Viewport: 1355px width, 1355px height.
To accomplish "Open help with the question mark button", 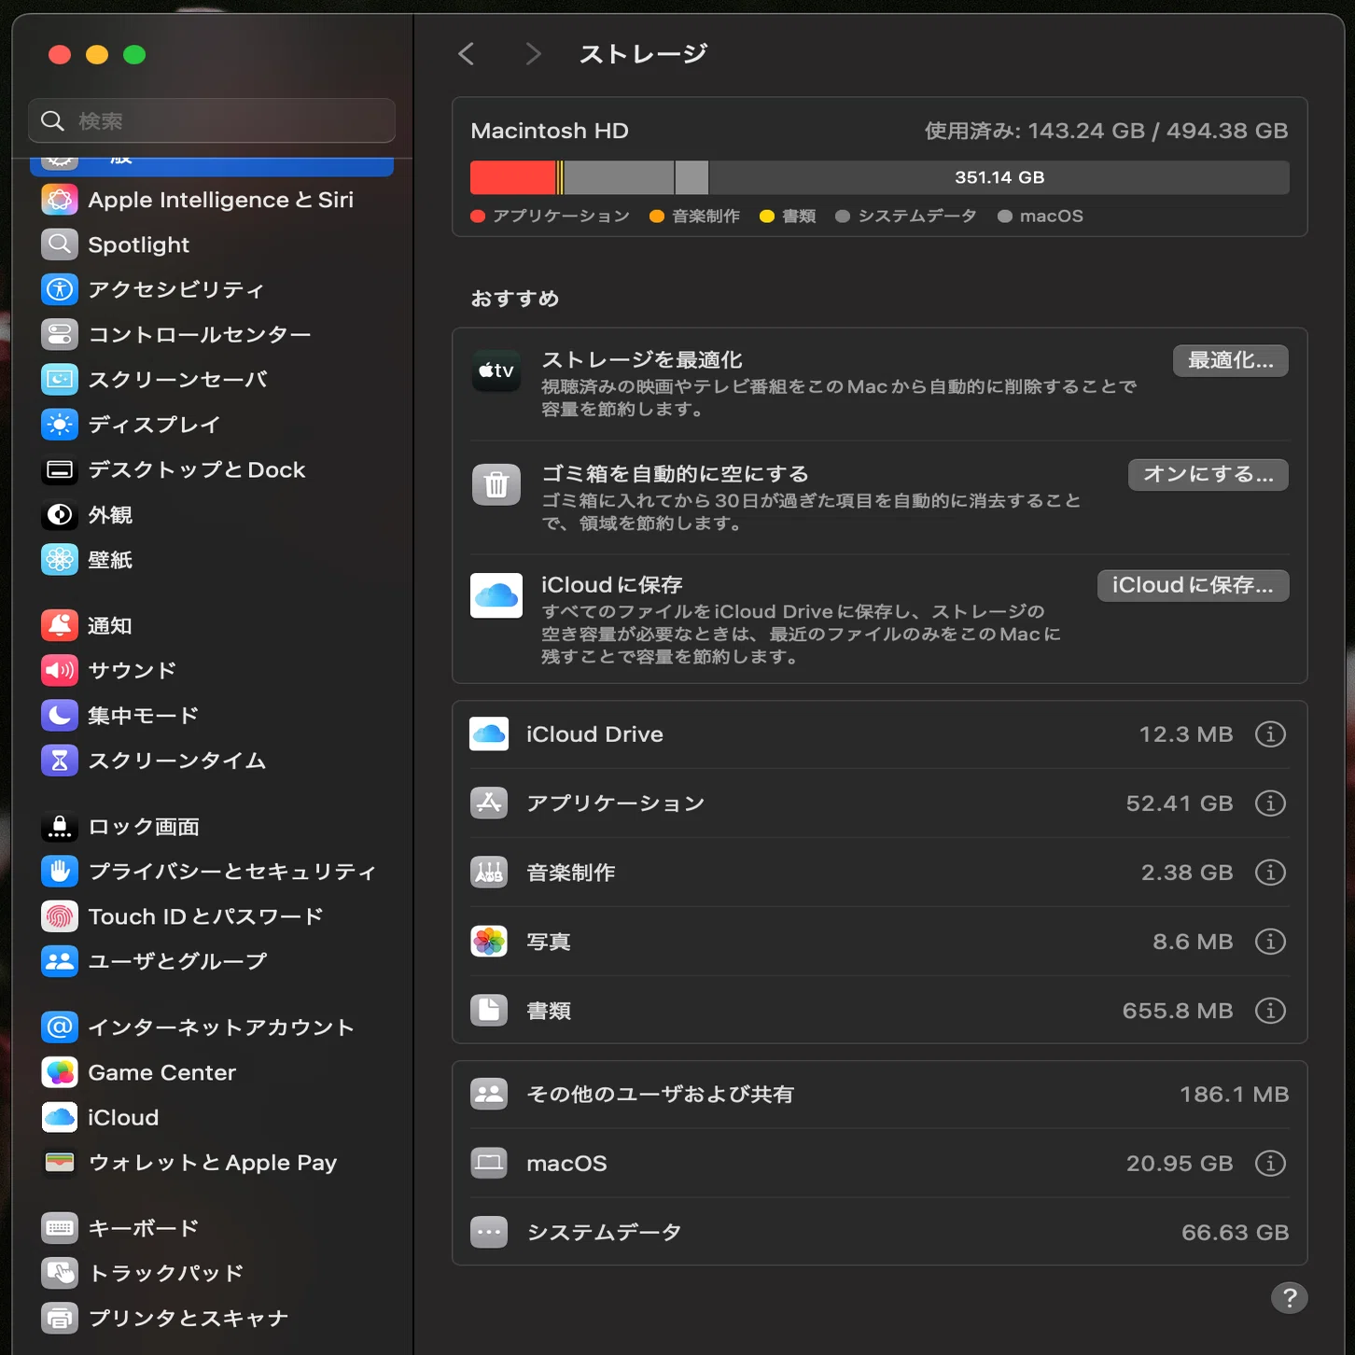I will pos(1290,1298).
